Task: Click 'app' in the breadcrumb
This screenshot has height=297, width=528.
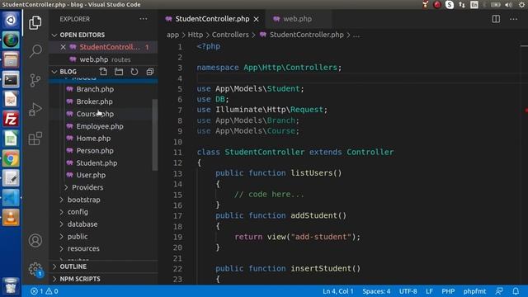Action: tap(172, 35)
